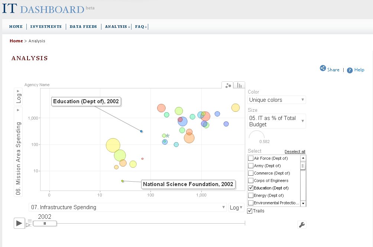Uncheck Education (Dept of) checkbox
373x247 pixels.
pyautogui.click(x=251, y=188)
